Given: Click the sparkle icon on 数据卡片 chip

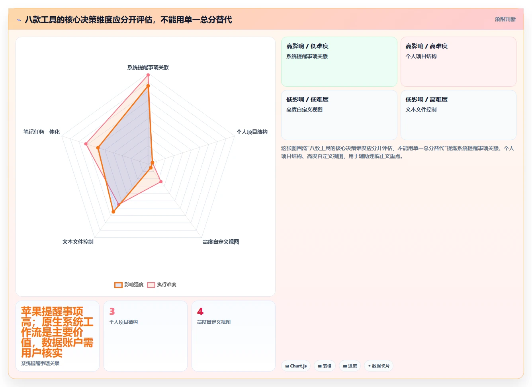Looking at the screenshot, I should pos(370,366).
